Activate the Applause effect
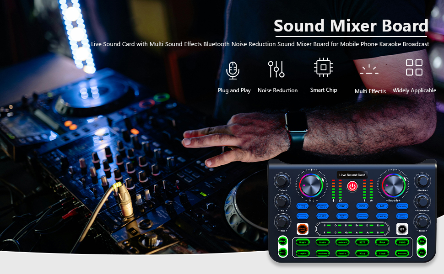The image size is (444, 274). click(322, 253)
